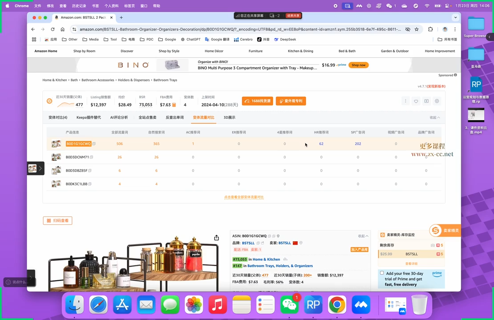
Task: Check the Prime free trial checkbox
Action: (382, 273)
